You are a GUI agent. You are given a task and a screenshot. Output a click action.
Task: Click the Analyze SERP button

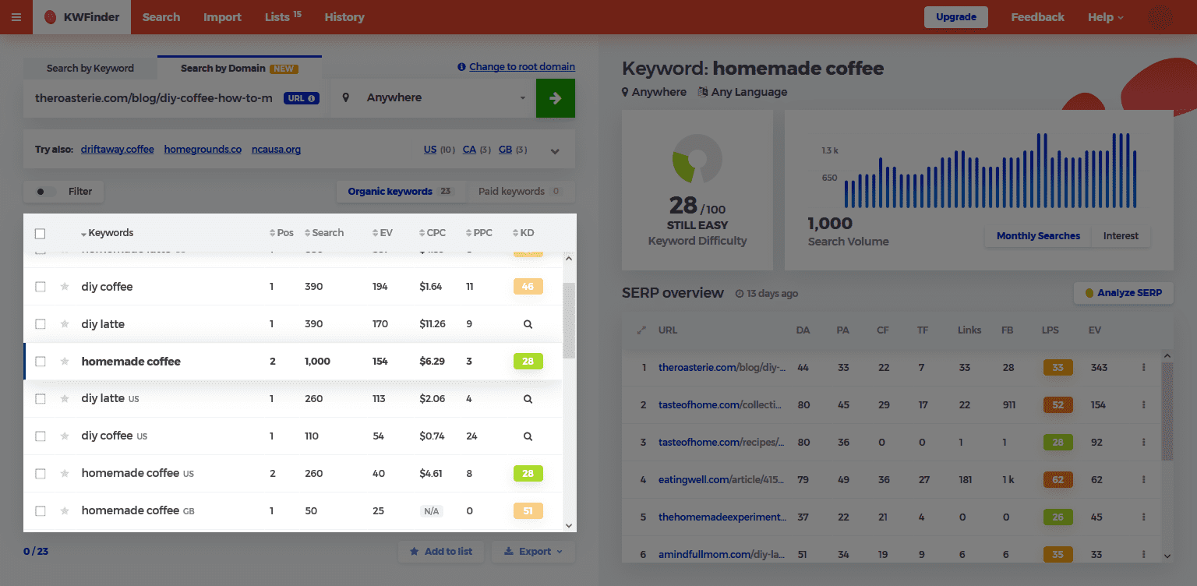(1123, 293)
